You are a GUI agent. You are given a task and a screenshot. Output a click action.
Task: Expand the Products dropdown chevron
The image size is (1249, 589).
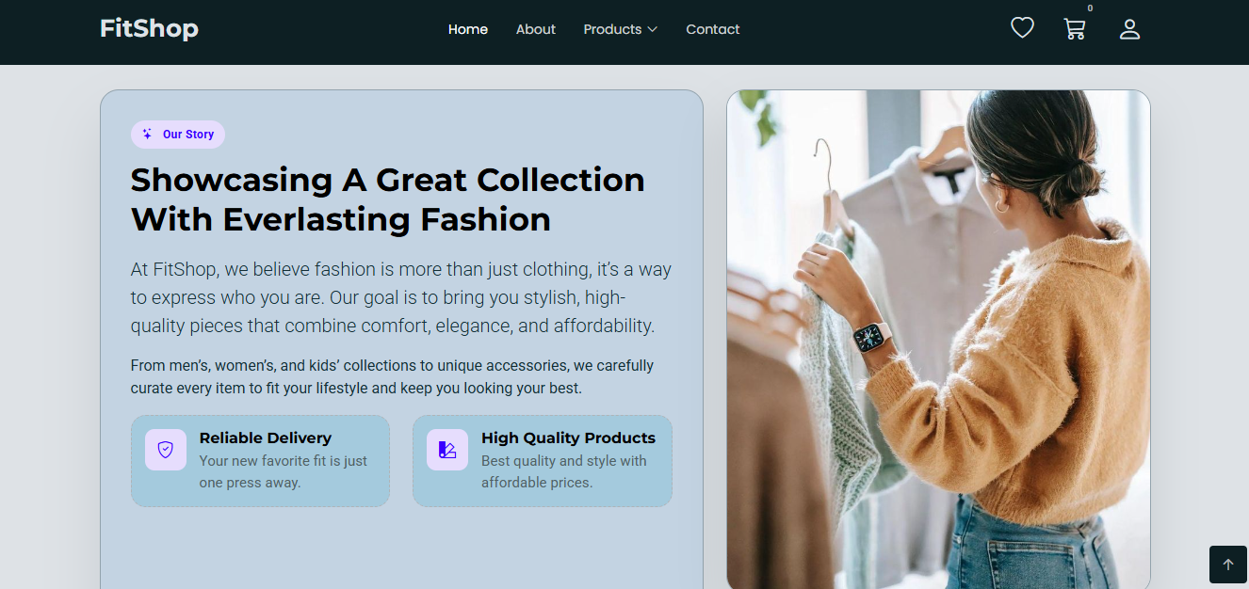pos(652,30)
